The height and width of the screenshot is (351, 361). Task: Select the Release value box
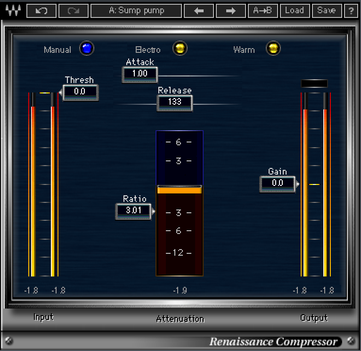(x=175, y=103)
